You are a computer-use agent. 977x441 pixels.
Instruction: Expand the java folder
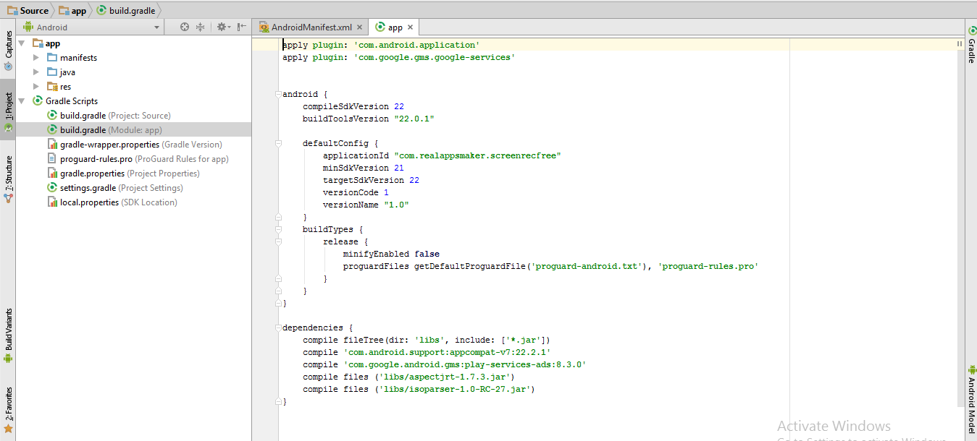click(x=36, y=72)
